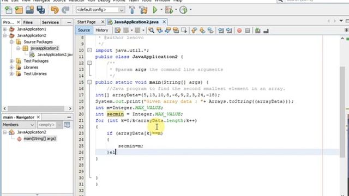Toggle Highlight Search in the editor toolbar
The height and width of the screenshot is (196, 349).
(176, 30)
